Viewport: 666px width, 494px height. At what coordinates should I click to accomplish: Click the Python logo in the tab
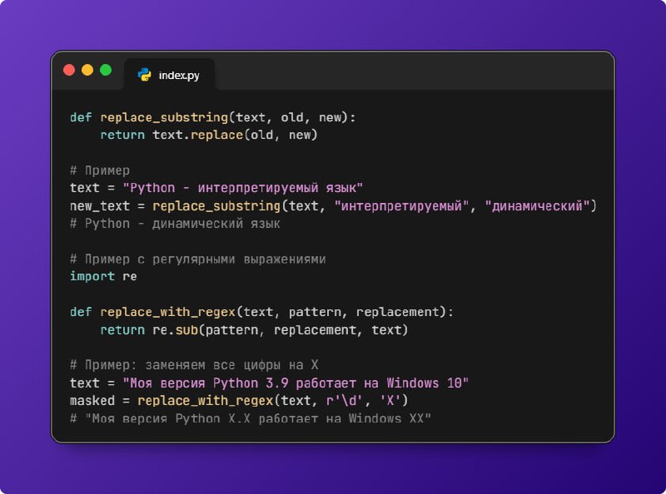tap(144, 75)
